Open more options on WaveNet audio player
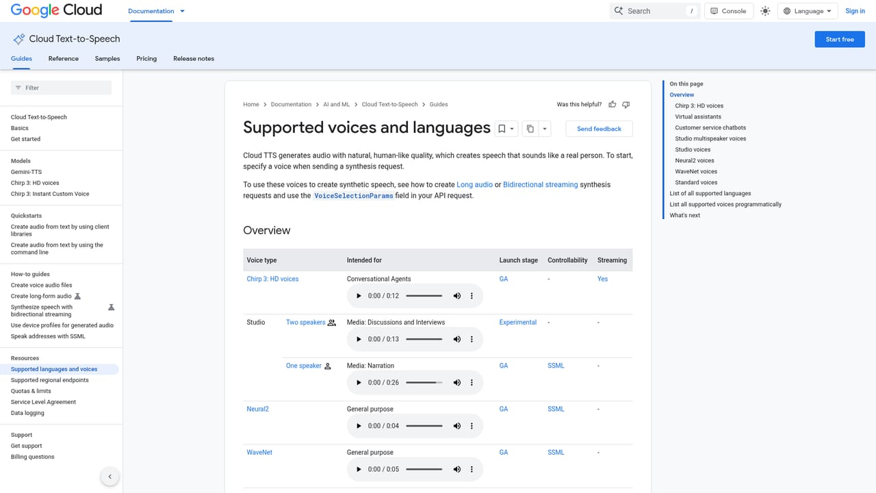This screenshot has width=876, height=493. tap(472, 469)
